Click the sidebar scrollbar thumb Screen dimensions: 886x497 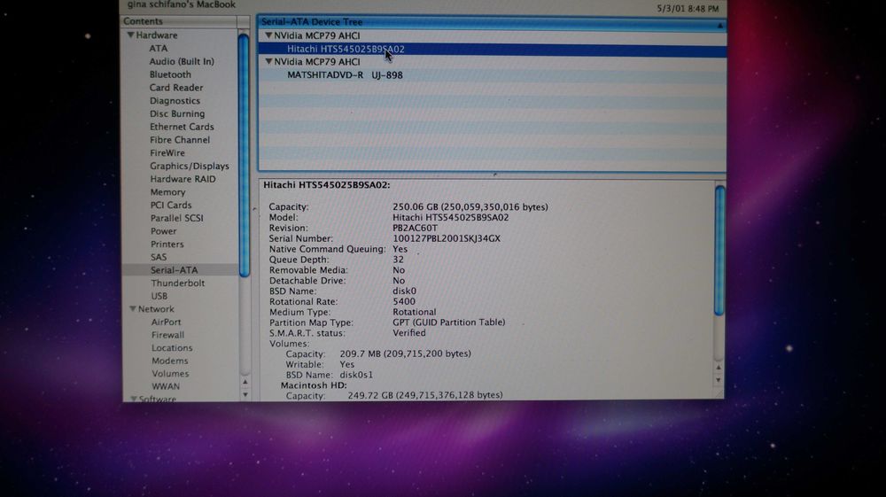(245, 155)
